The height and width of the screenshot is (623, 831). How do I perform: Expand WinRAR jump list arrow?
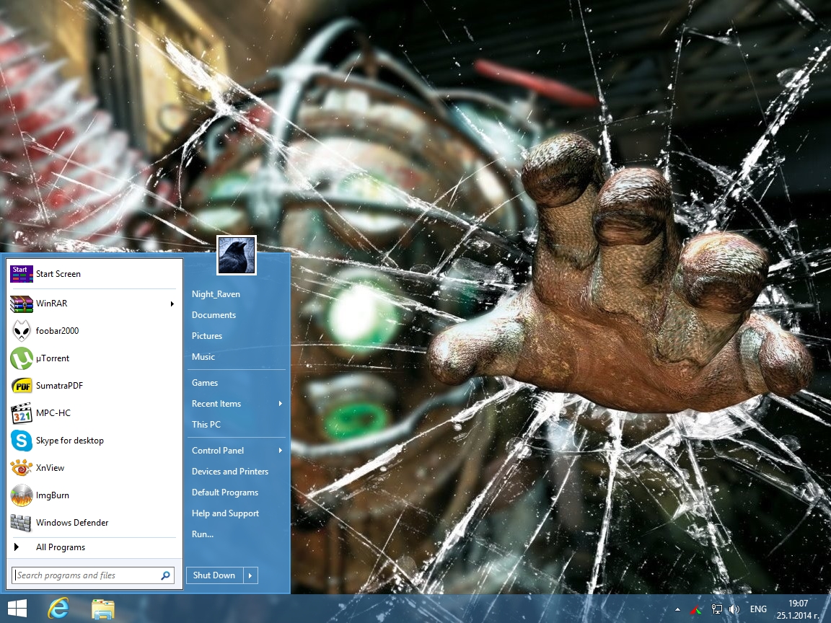[x=172, y=304]
